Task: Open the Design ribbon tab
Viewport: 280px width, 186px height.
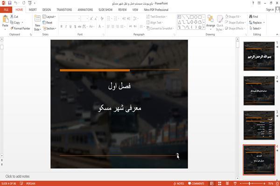Action: click(x=47, y=10)
